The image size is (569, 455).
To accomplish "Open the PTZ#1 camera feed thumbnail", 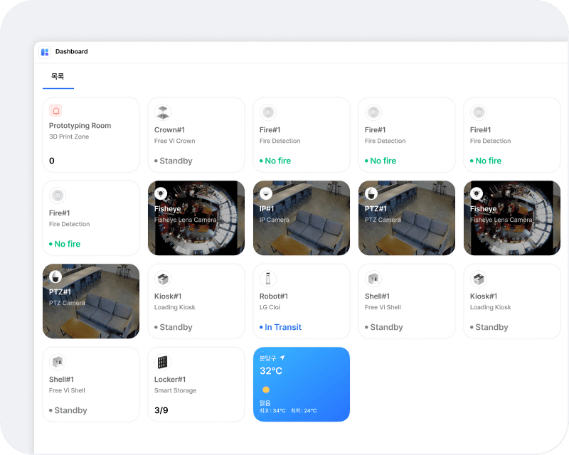I will click(407, 218).
